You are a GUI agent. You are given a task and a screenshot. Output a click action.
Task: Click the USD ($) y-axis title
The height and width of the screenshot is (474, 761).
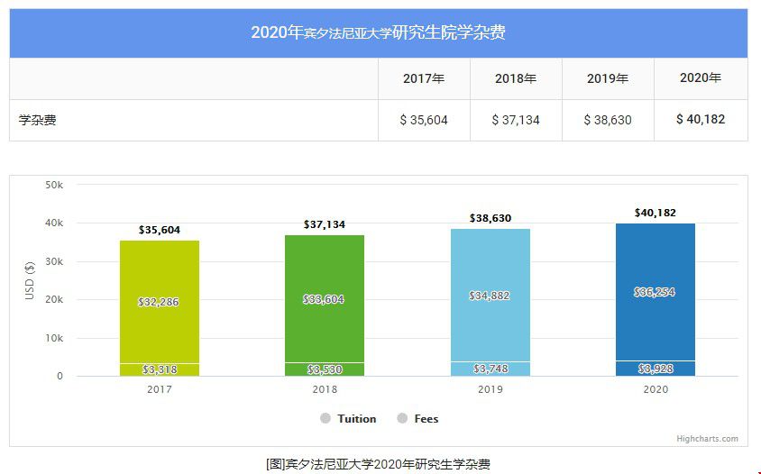(30, 280)
